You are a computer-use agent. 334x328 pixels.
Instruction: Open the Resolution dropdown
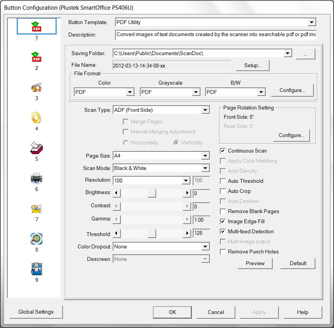(186, 180)
